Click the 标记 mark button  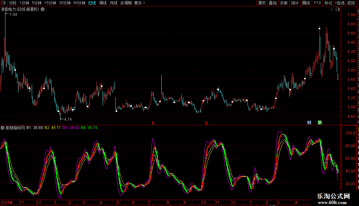tap(328, 3)
